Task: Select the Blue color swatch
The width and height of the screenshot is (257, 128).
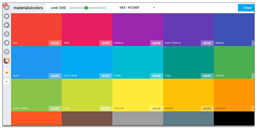Action: (36, 62)
